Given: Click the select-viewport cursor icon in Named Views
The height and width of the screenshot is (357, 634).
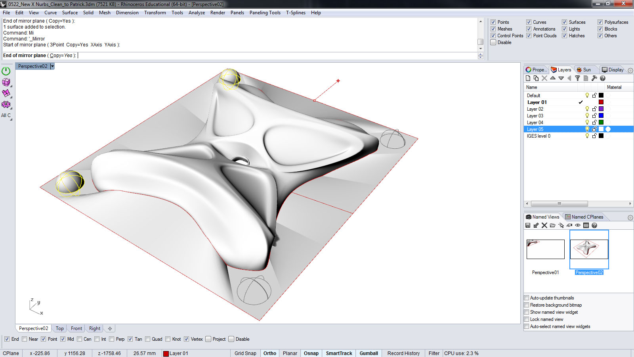Looking at the screenshot, I should tap(561, 225).
